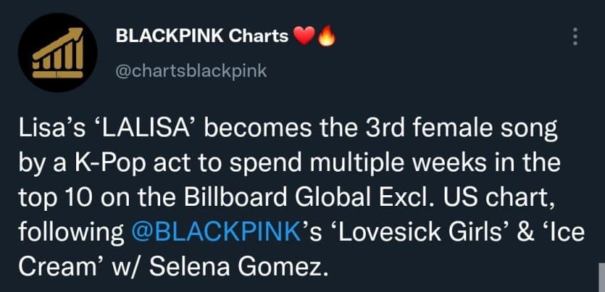Image resolution: width=605 pixels, height=292 pixels.
Task: Click the scrollbar thumb at bottom right
Action: [x=601, y=277]
